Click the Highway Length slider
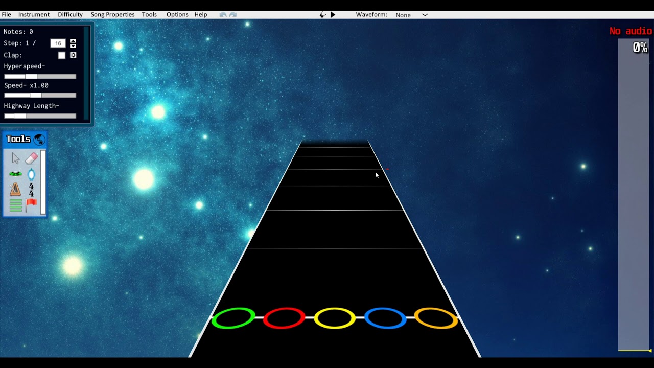 (40, 116)
